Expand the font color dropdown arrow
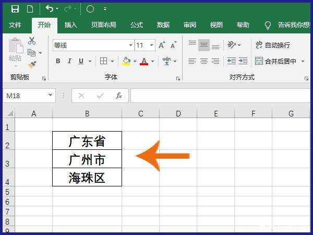Screen dimensions: 313x235 (152, 61)
